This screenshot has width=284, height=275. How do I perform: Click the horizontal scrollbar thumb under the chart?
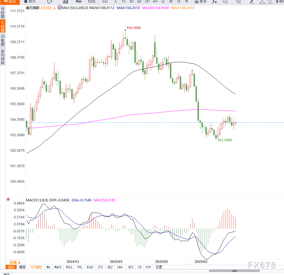234,271
